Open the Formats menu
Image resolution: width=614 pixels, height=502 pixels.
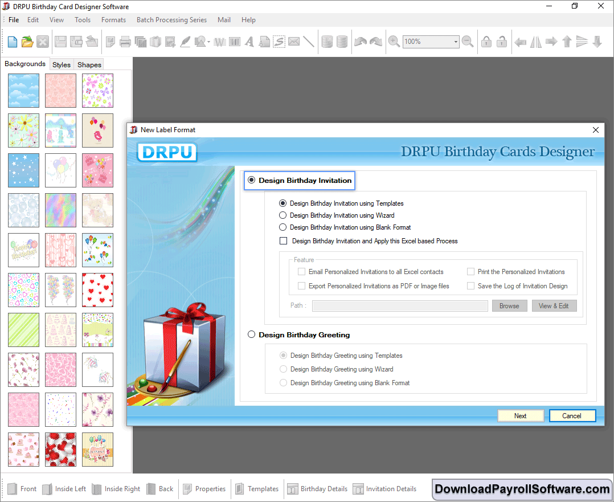click(x=113, y=19)
